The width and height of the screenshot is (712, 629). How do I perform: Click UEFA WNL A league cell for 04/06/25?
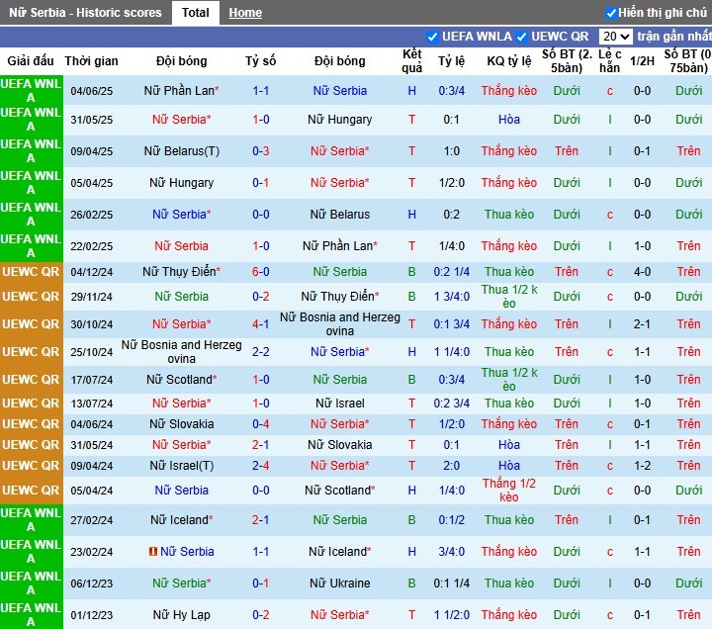(31, 91)
